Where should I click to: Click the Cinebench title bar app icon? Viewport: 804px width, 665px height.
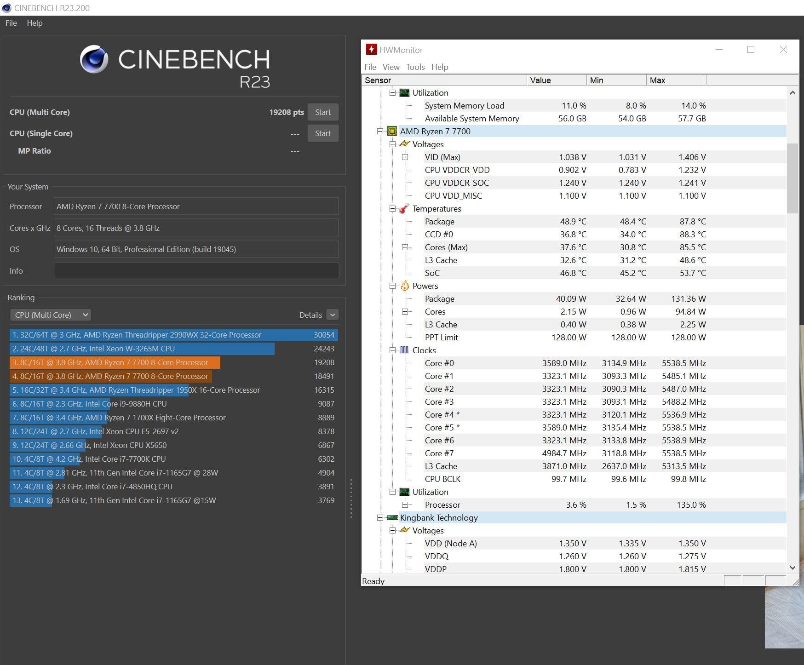(x=6, y=8)
